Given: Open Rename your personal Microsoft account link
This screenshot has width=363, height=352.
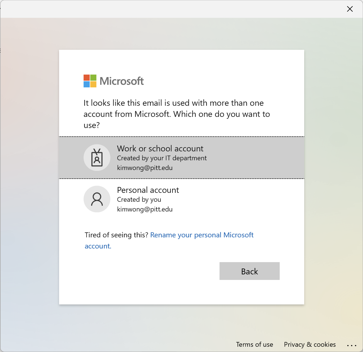Looking at the screenshot, I should tap(169, 240).
